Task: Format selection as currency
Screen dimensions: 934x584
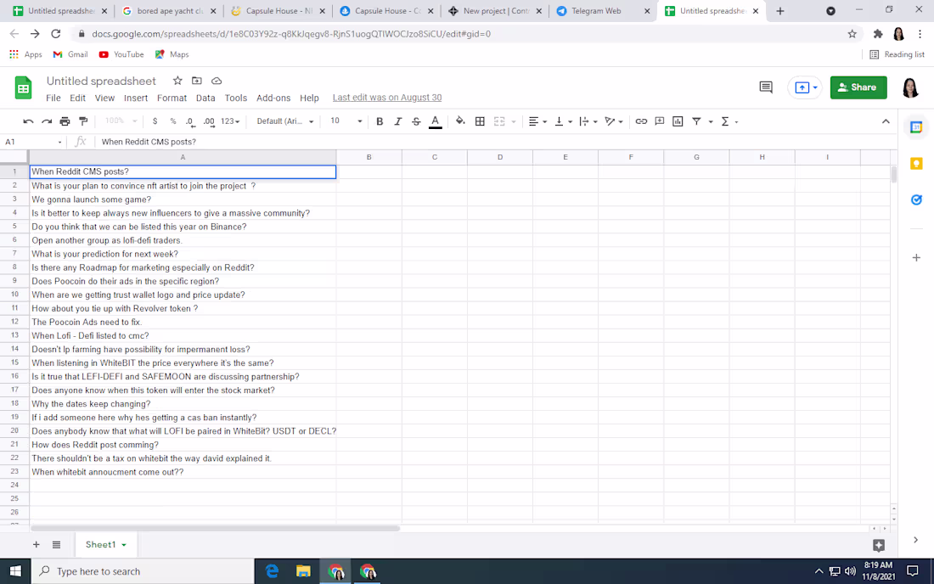Action: tap(155, 121)
